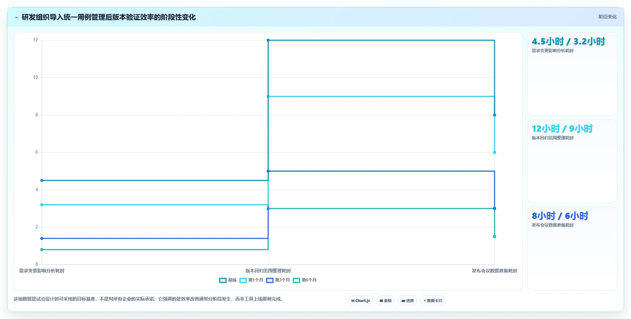Toggle the 基线 legend series

point(228,280)
